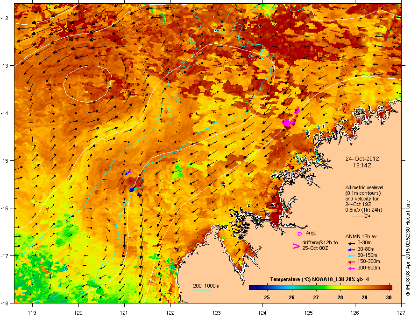Click the 'and velocity for' line
The image size is (411, 317).
[362, 199]
